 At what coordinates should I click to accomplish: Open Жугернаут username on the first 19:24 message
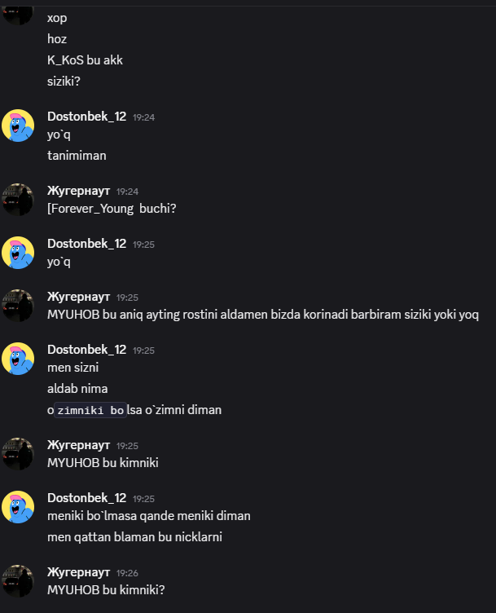coord(78,191)
